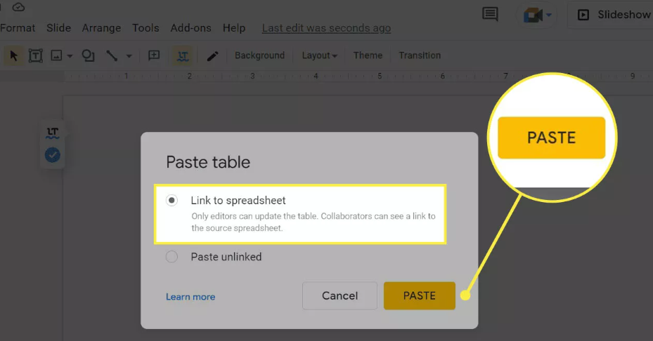653x341 pixels.
Task: Click the 'Only editors can update the table' description
Action: (313, 222)
